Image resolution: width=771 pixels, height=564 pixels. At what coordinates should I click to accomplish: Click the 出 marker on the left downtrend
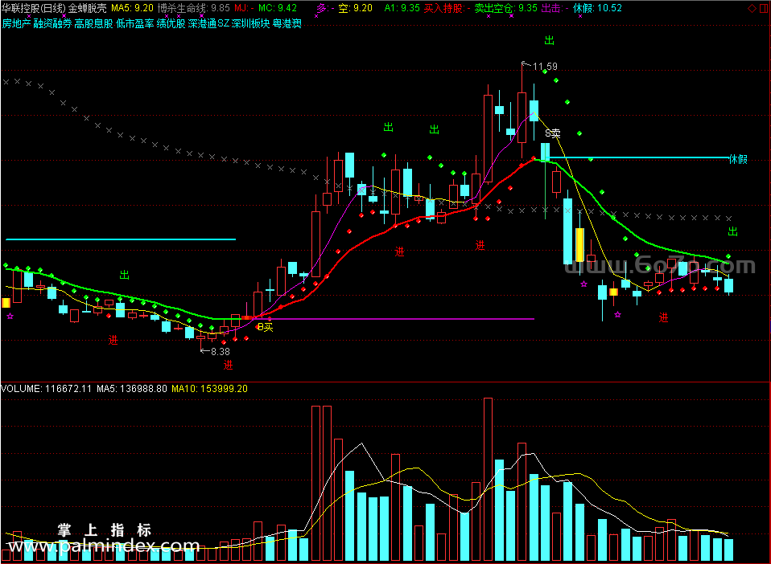pyautogui.click(x=125, y=275)
